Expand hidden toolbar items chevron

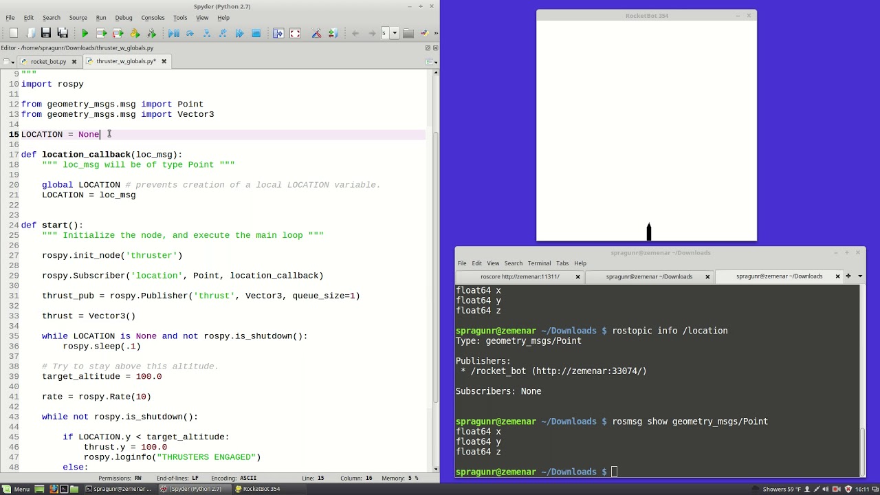coord(436,33)
